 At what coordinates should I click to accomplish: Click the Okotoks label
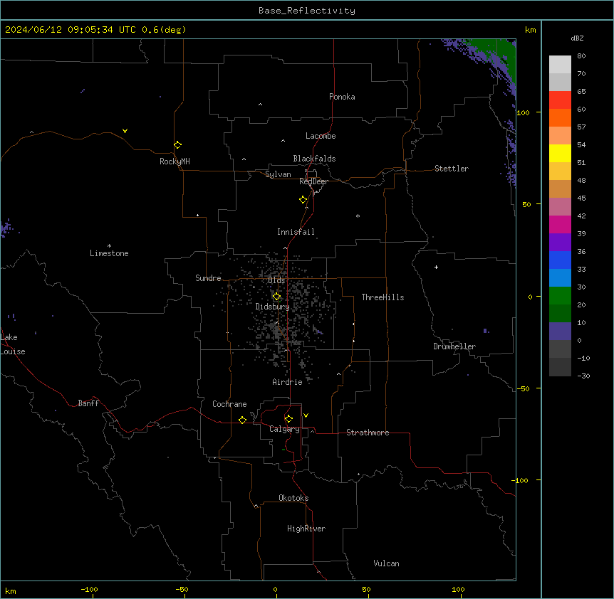pos(293,498)
